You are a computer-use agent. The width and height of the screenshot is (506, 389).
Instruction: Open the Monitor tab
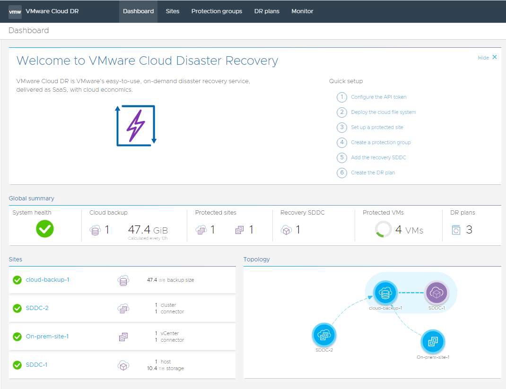coord(302,11)
